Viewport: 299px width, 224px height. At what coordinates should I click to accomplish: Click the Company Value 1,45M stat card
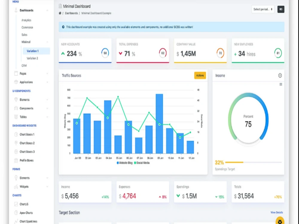200,51
